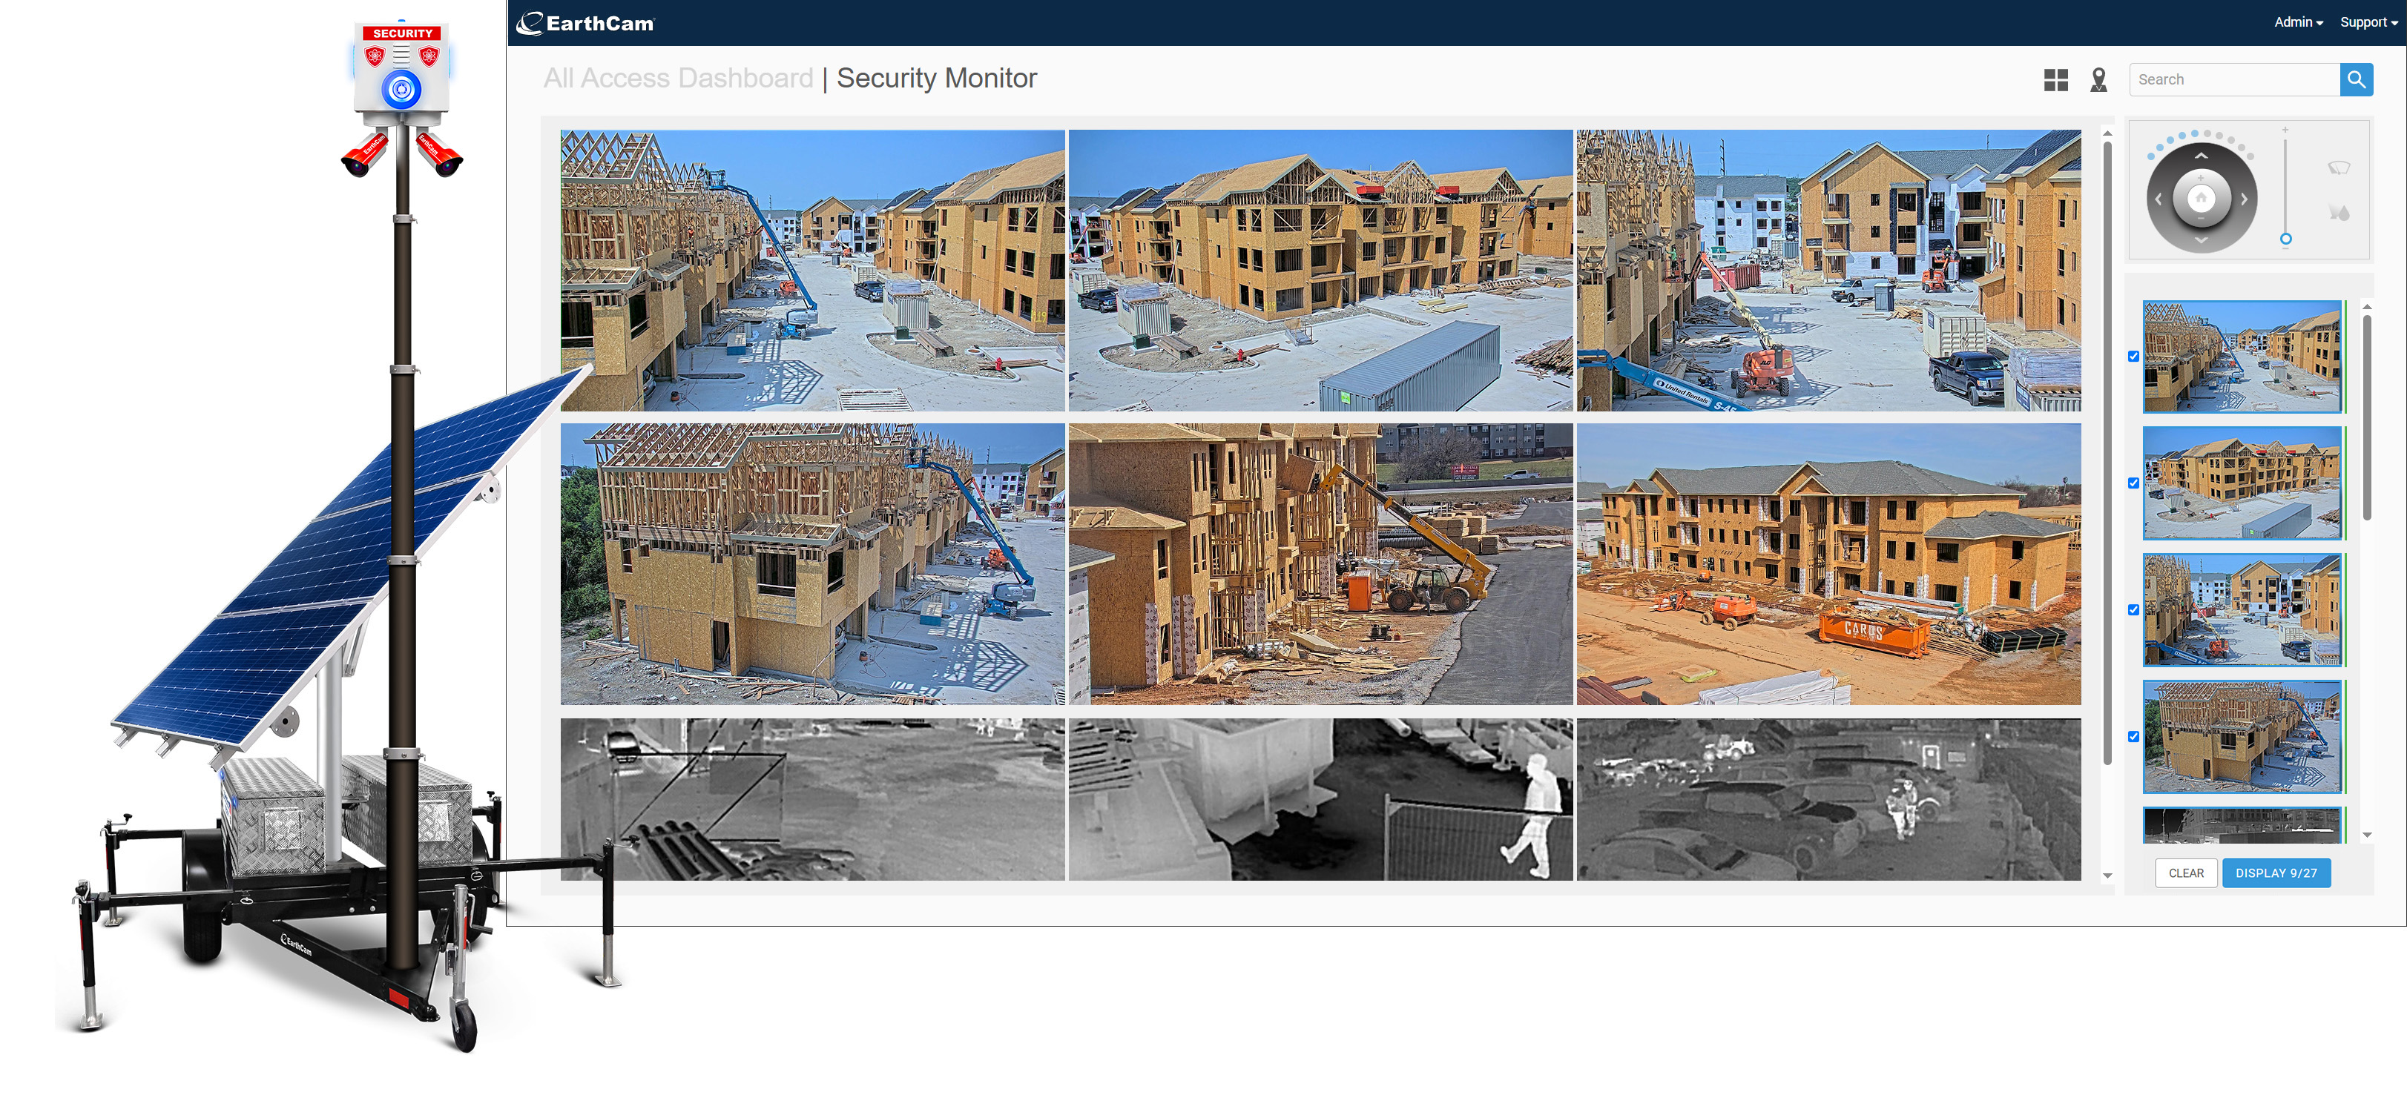Uncheck the first camera thumbnail checkbox
Screen dimensions: 2407x1112
pyautogui.click(x=2133, y=356)
